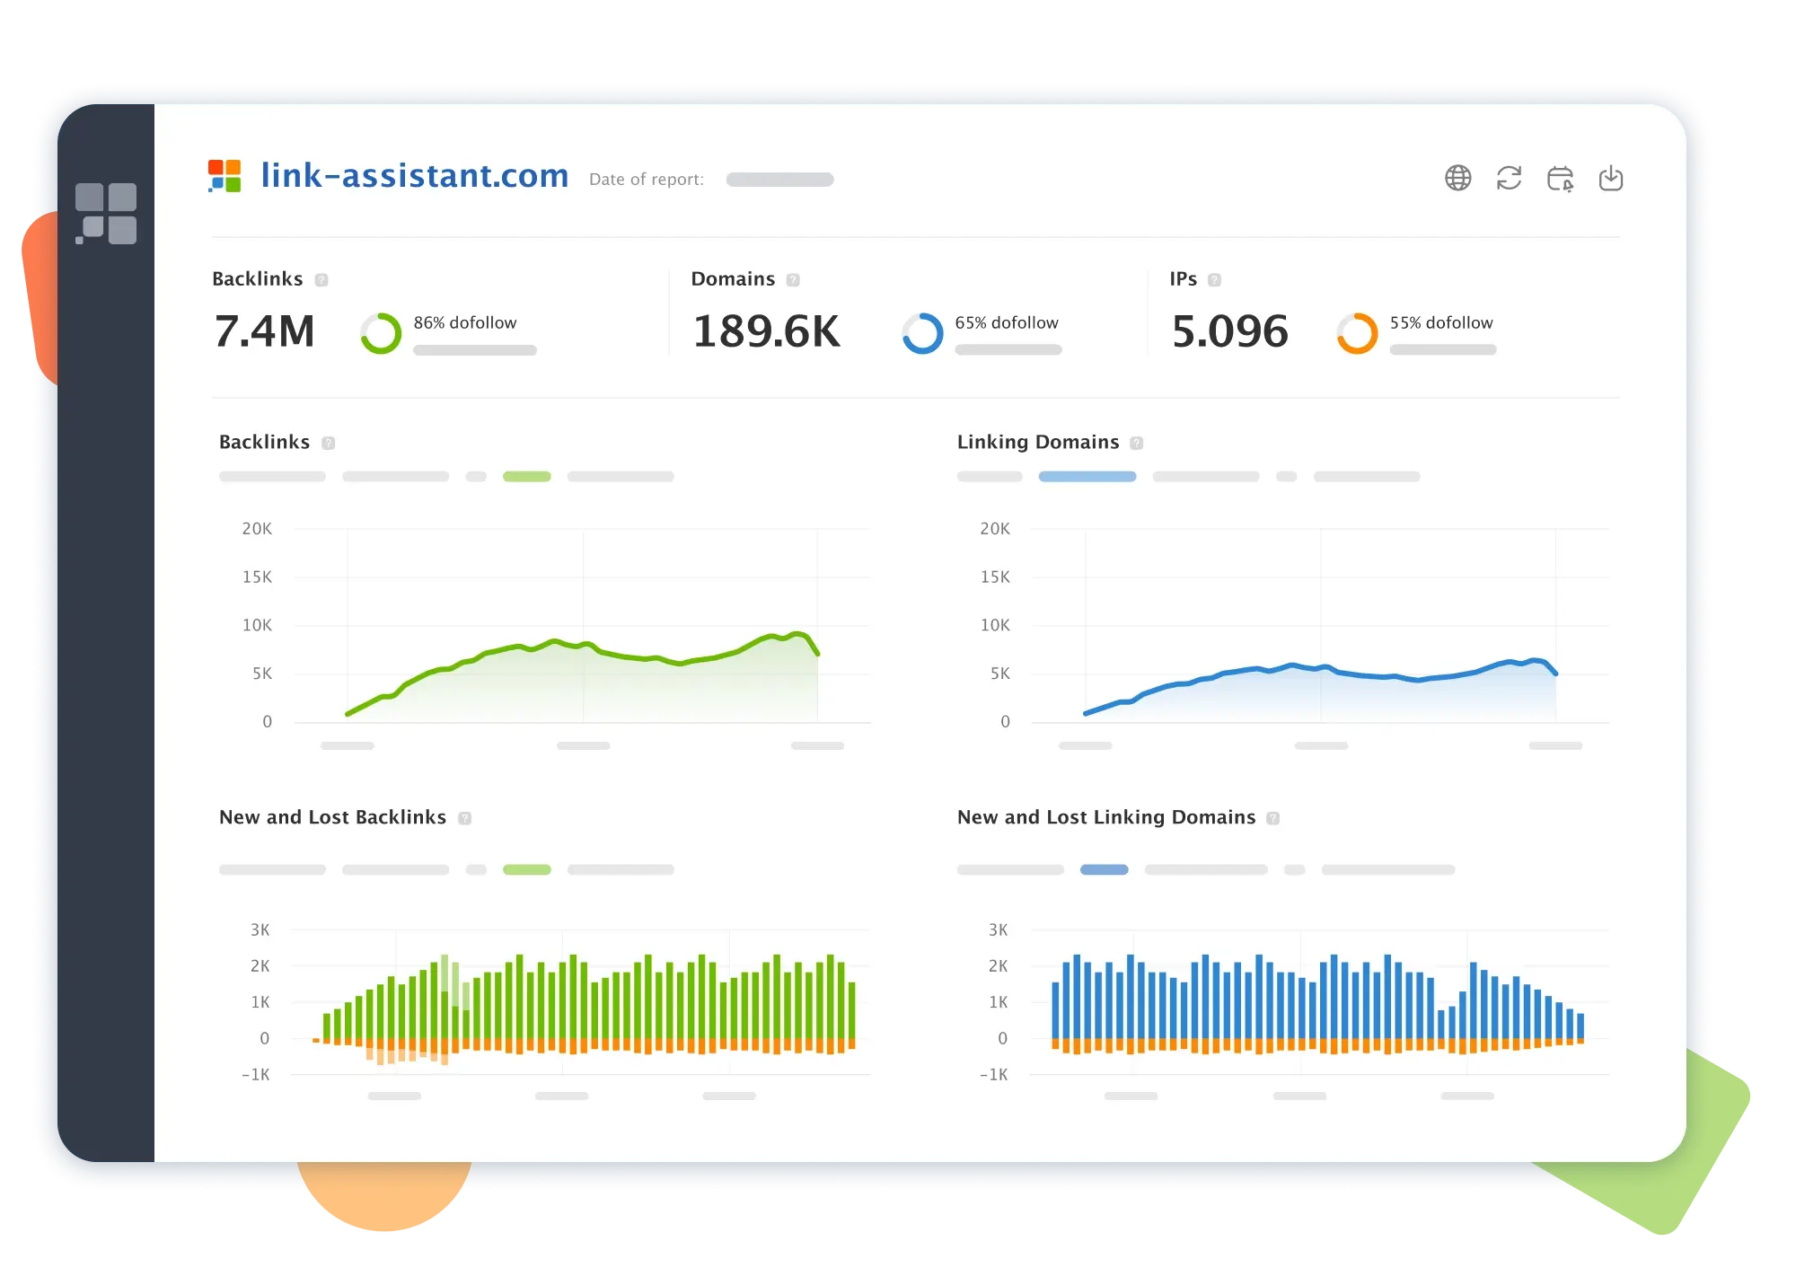Click the download report icon
Viewport: 1796px width, 1277px height.
(1611, 178)
